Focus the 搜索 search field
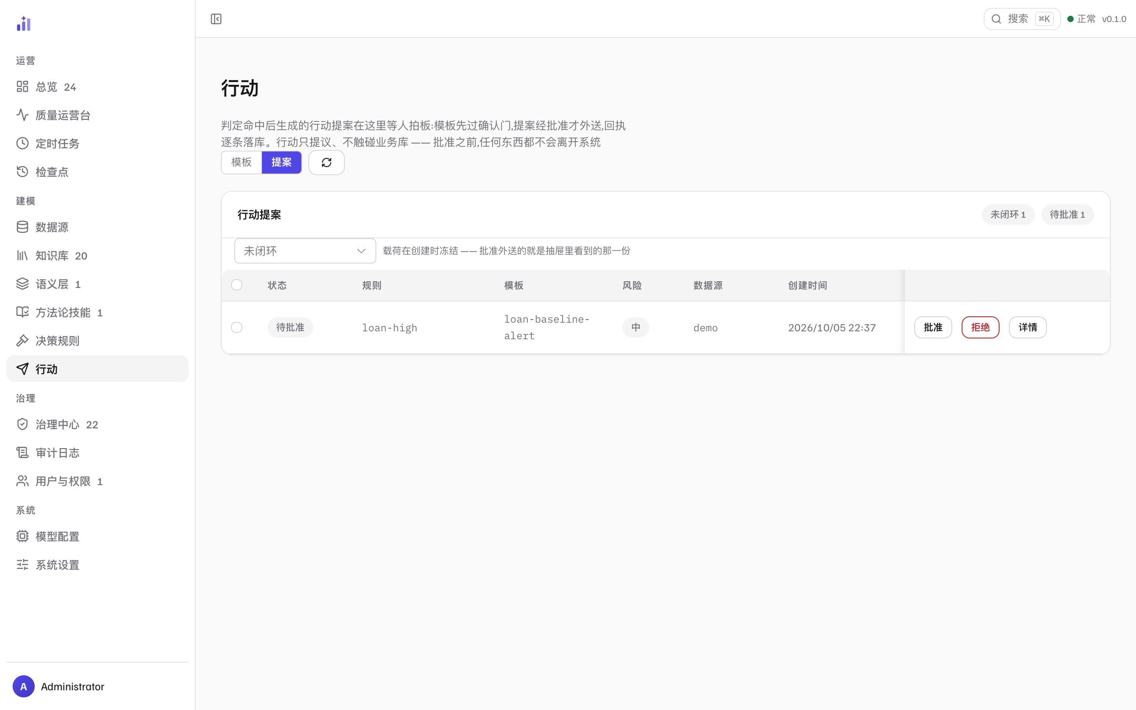The height and width of the screenshot is (710, 1136). tap(1022, 19)
